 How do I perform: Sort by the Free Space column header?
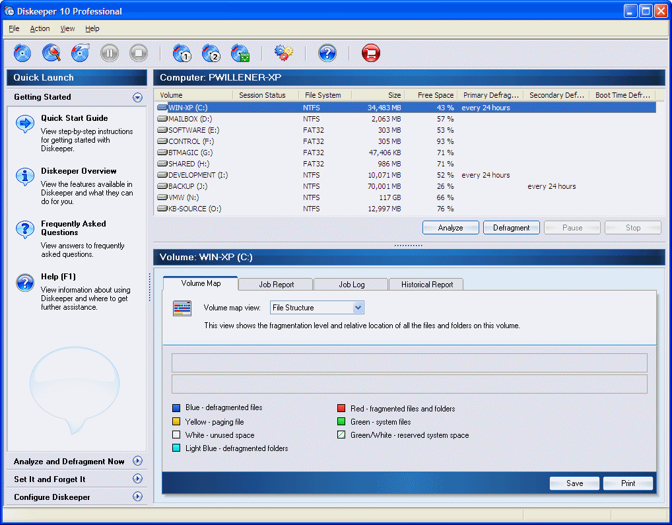tap(430, 95)
